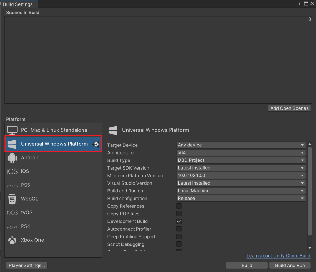
Task: Open the Minimum Platform Version dropdown
Action: 241,176
